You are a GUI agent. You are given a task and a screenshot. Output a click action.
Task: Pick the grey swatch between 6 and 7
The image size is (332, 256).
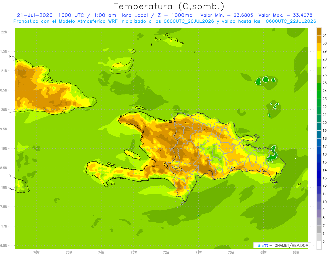tap(319, 229)
